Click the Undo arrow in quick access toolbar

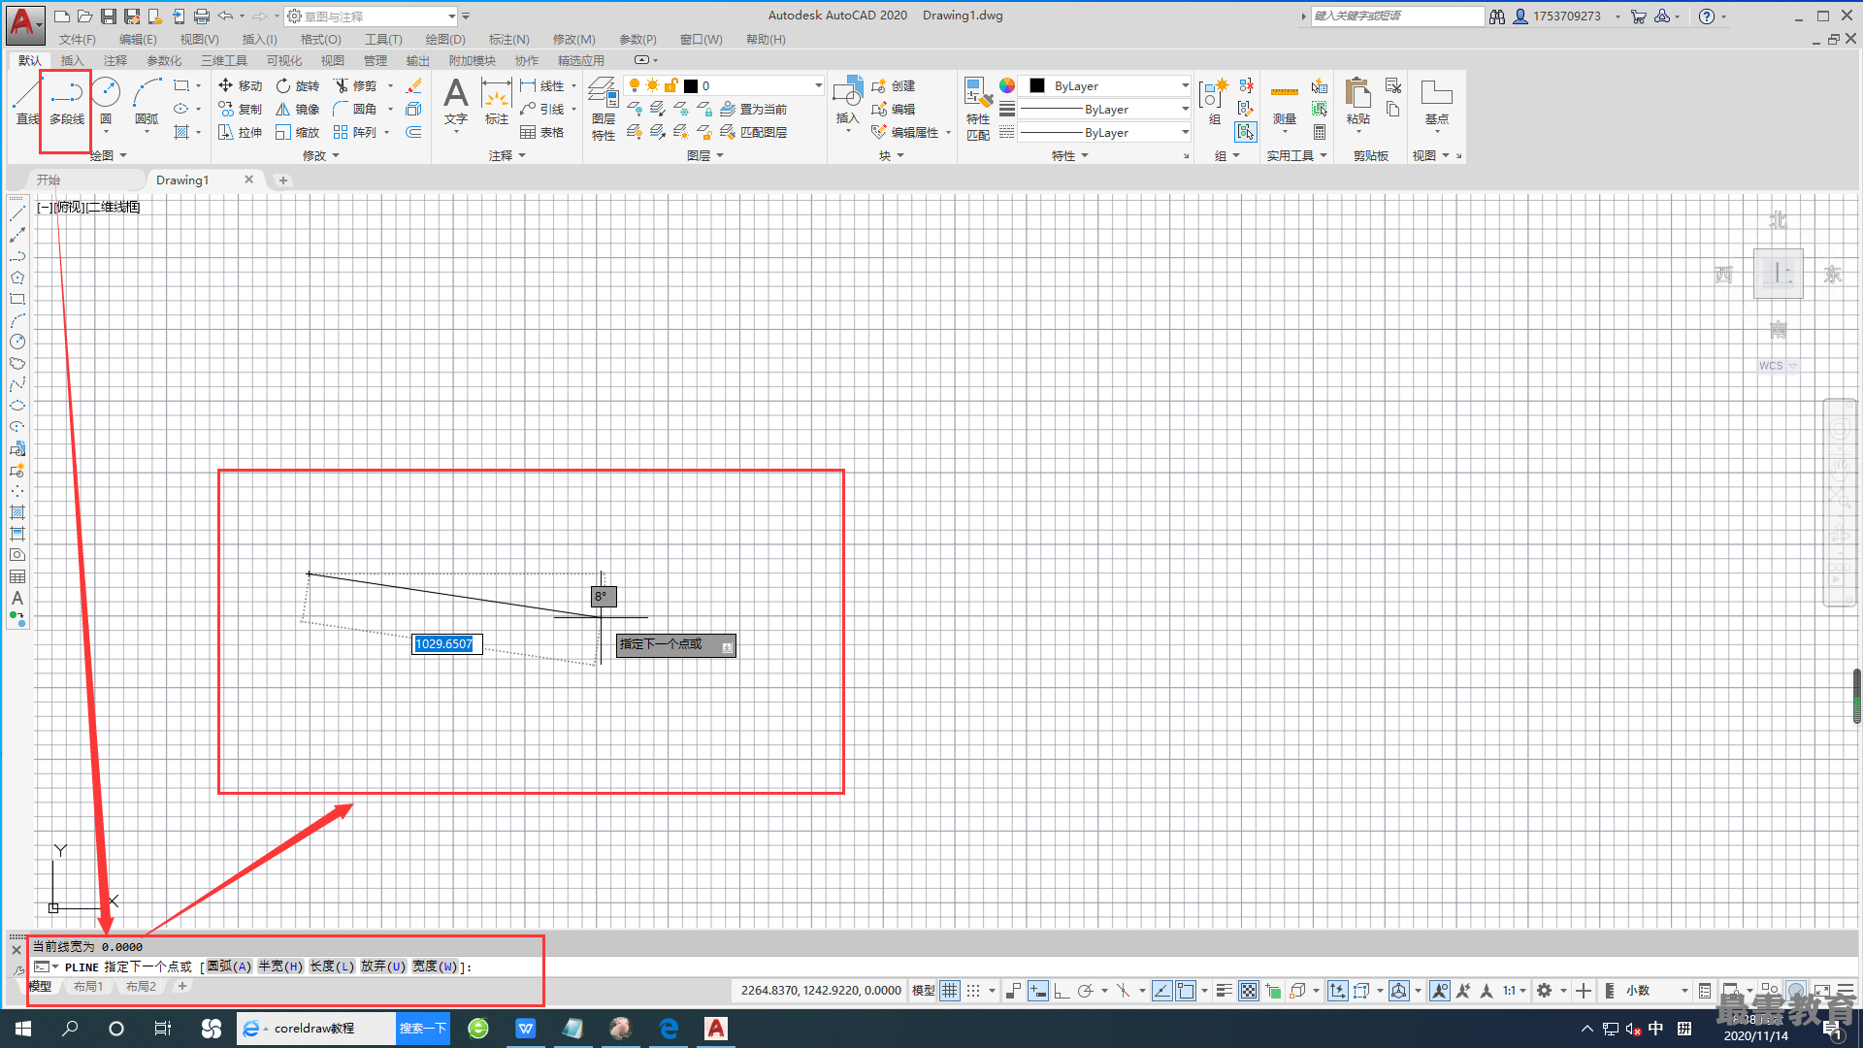coord(225,16)
